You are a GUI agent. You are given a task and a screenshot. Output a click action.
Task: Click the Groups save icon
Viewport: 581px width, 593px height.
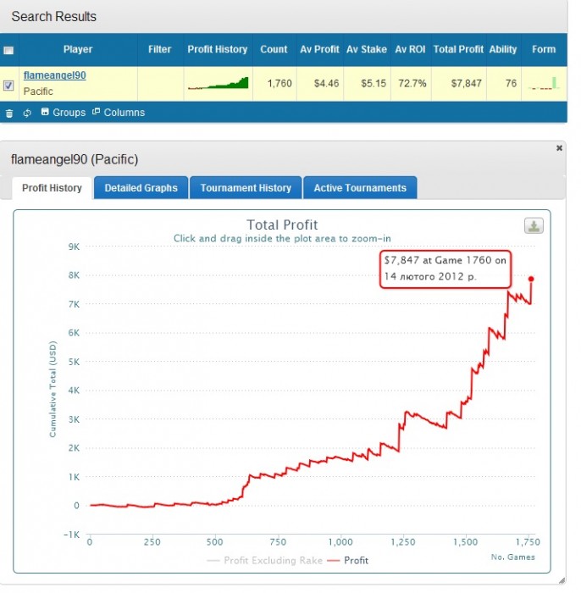coord(45,112)
